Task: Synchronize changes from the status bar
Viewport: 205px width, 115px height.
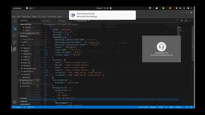Action: point(24,107)
